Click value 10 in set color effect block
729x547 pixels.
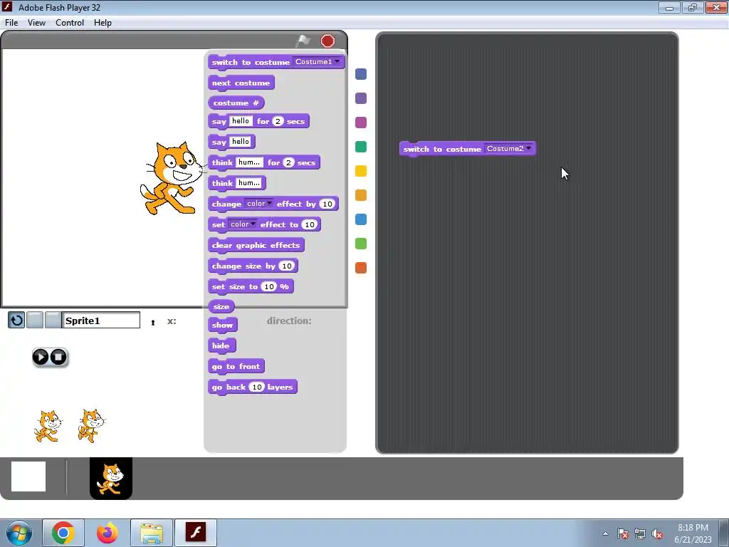point(309,224)
